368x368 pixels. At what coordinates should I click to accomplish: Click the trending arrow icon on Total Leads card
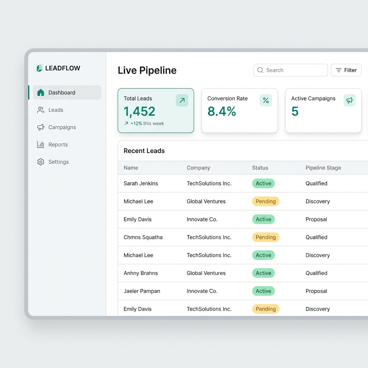(182, 100)
